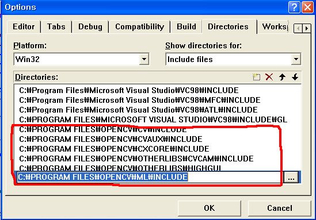Select the Include files combo box
The width and height of the screenshot is (316, 220).
[233, 59]
